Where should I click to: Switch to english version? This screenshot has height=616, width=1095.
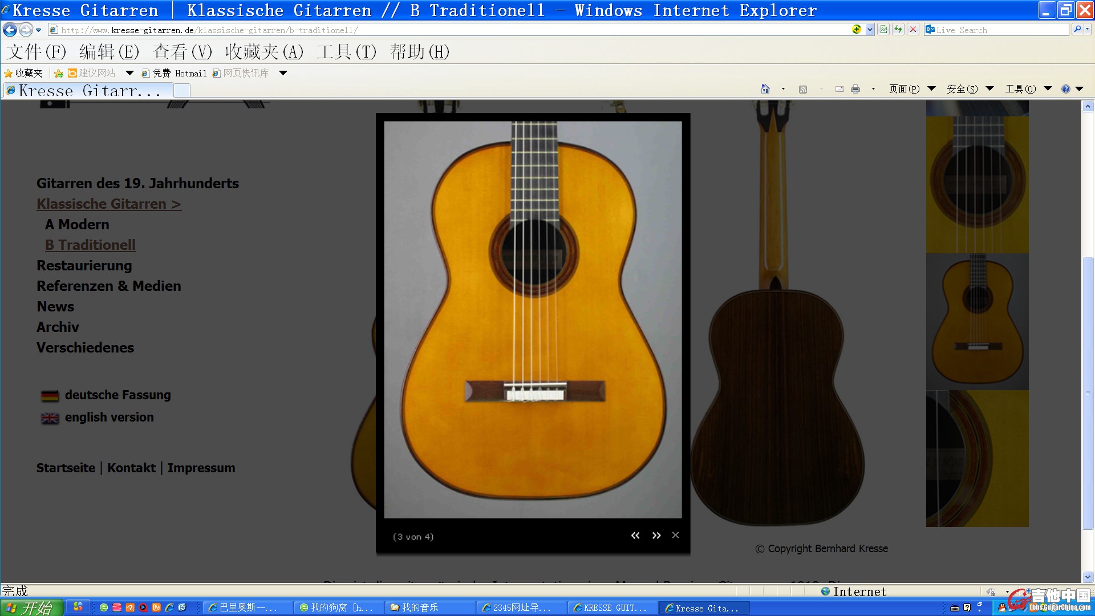(98, 417)
